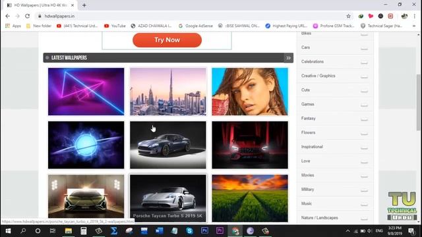Viewport: 422px width, 237px height.
Task: Open Task View on the taskbar
Action: tap(53, 231)
